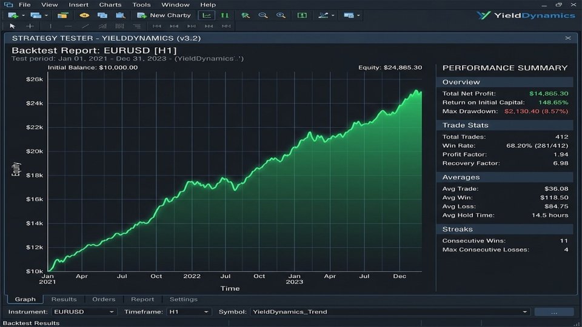Click the zoom in magnifier icon
Screen dimensions: 582x327
tap(281, 15)
